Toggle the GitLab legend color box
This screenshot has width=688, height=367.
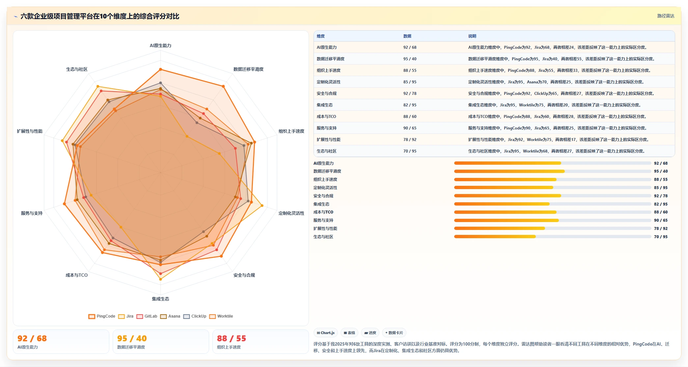point(140,317)
